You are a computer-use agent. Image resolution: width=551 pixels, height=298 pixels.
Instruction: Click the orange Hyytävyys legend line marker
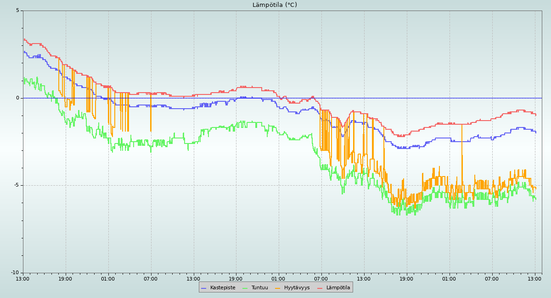277,288
